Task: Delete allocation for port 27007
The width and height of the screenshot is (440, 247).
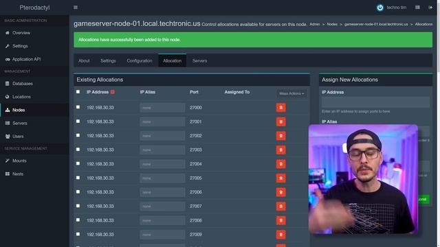Action: 280,207
